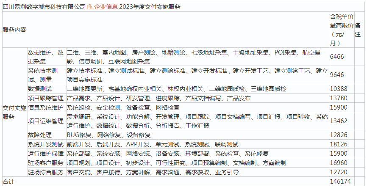Click the company name 四川易利数字城市科技有限公司
367x187 pixels.
pyautogui.click(x=44, y=7)
